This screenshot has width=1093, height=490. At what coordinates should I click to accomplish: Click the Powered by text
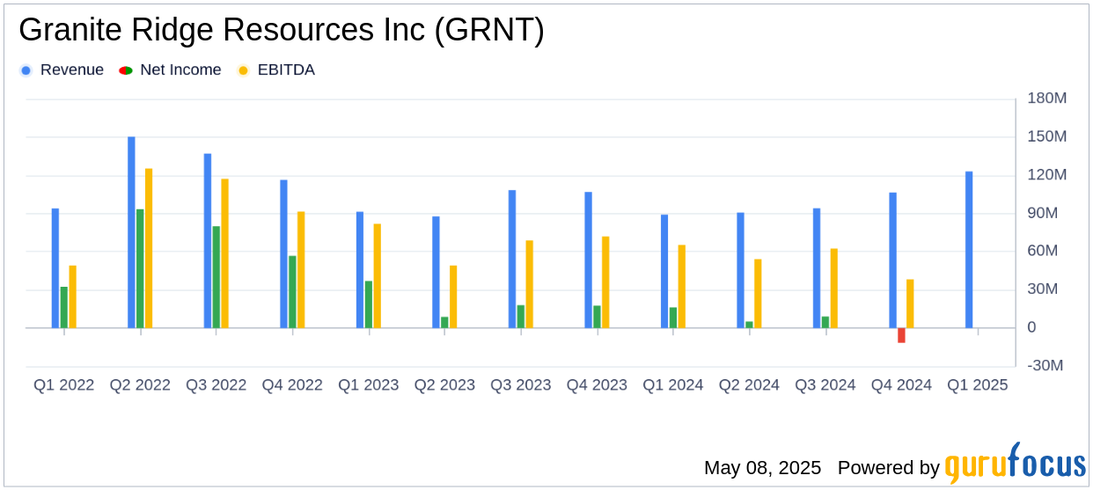tap(889, 468)
